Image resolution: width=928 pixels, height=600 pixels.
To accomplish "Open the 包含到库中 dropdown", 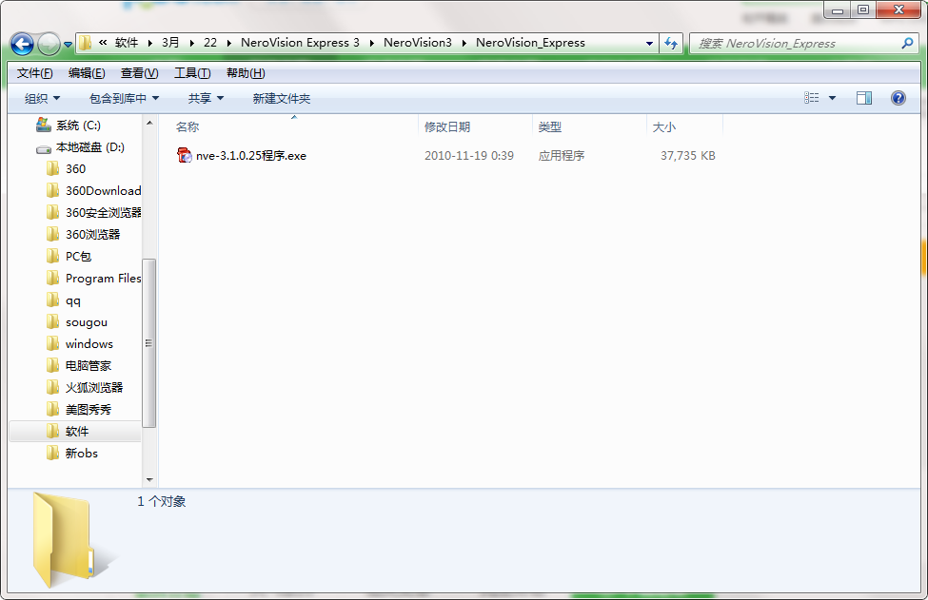I will [x=125, y=98].
